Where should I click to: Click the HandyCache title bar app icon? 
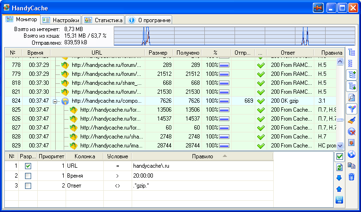[x=7, y=8]
